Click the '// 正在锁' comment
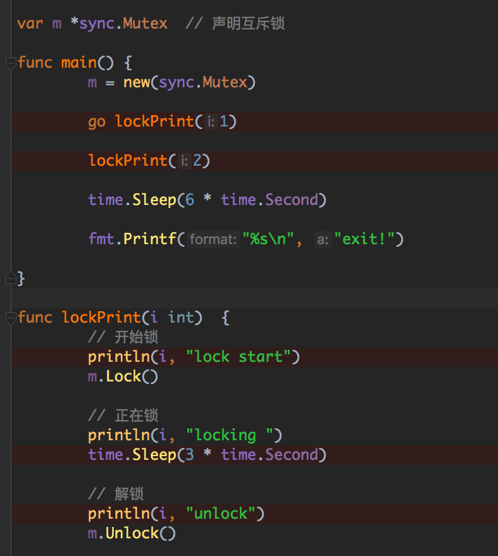 [123, 416]
